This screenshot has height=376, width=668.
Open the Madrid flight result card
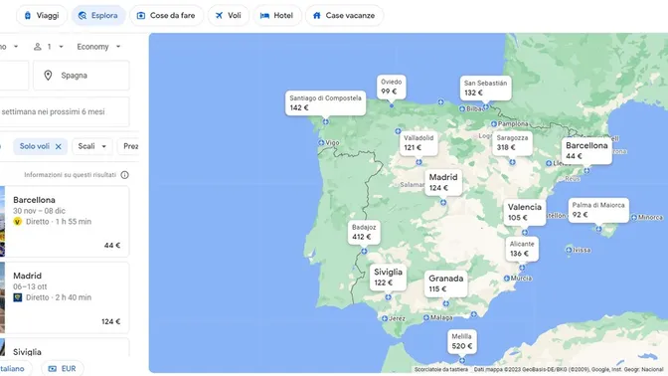(65, 297)
